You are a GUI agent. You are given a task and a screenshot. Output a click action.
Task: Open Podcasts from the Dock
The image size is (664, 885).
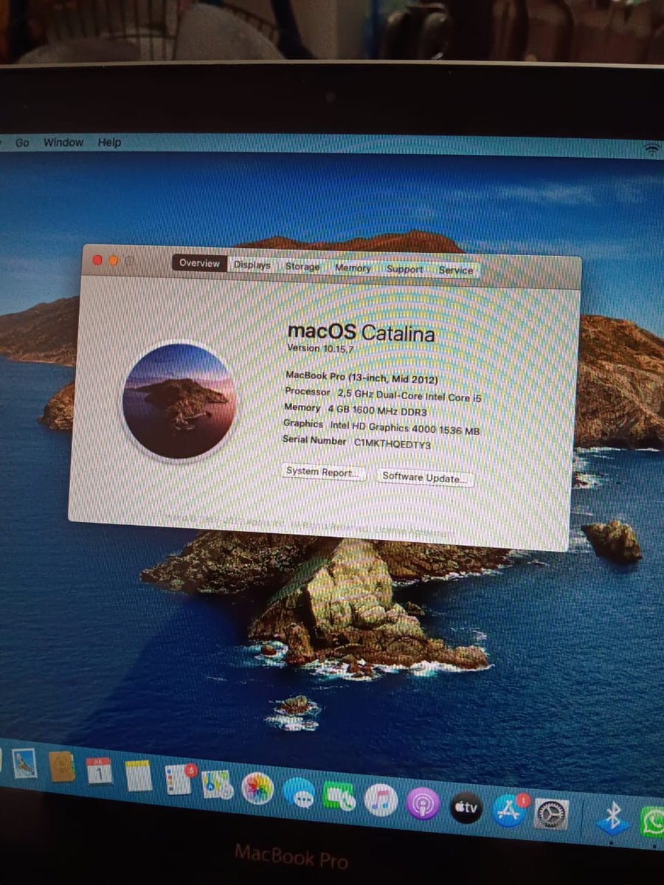point(423,805)
